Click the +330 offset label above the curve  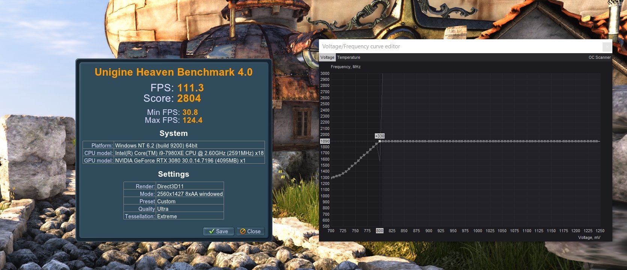click(x=380, y=136)
